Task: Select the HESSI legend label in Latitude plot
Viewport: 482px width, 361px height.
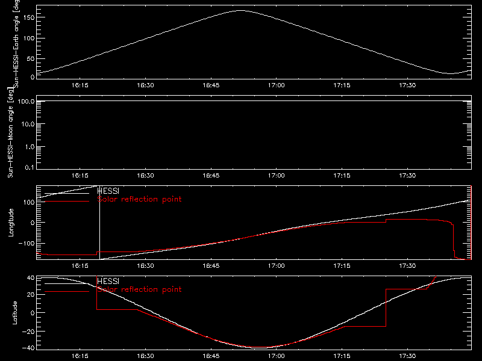Action: [x=108, y=281]
